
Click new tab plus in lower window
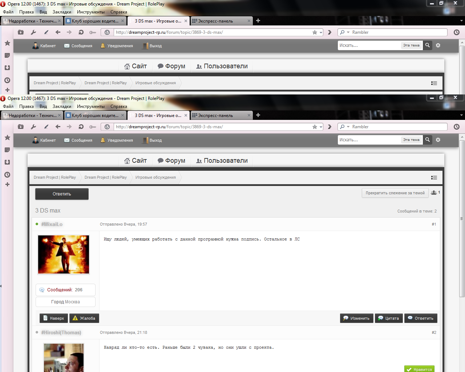(x=258, y=115)
